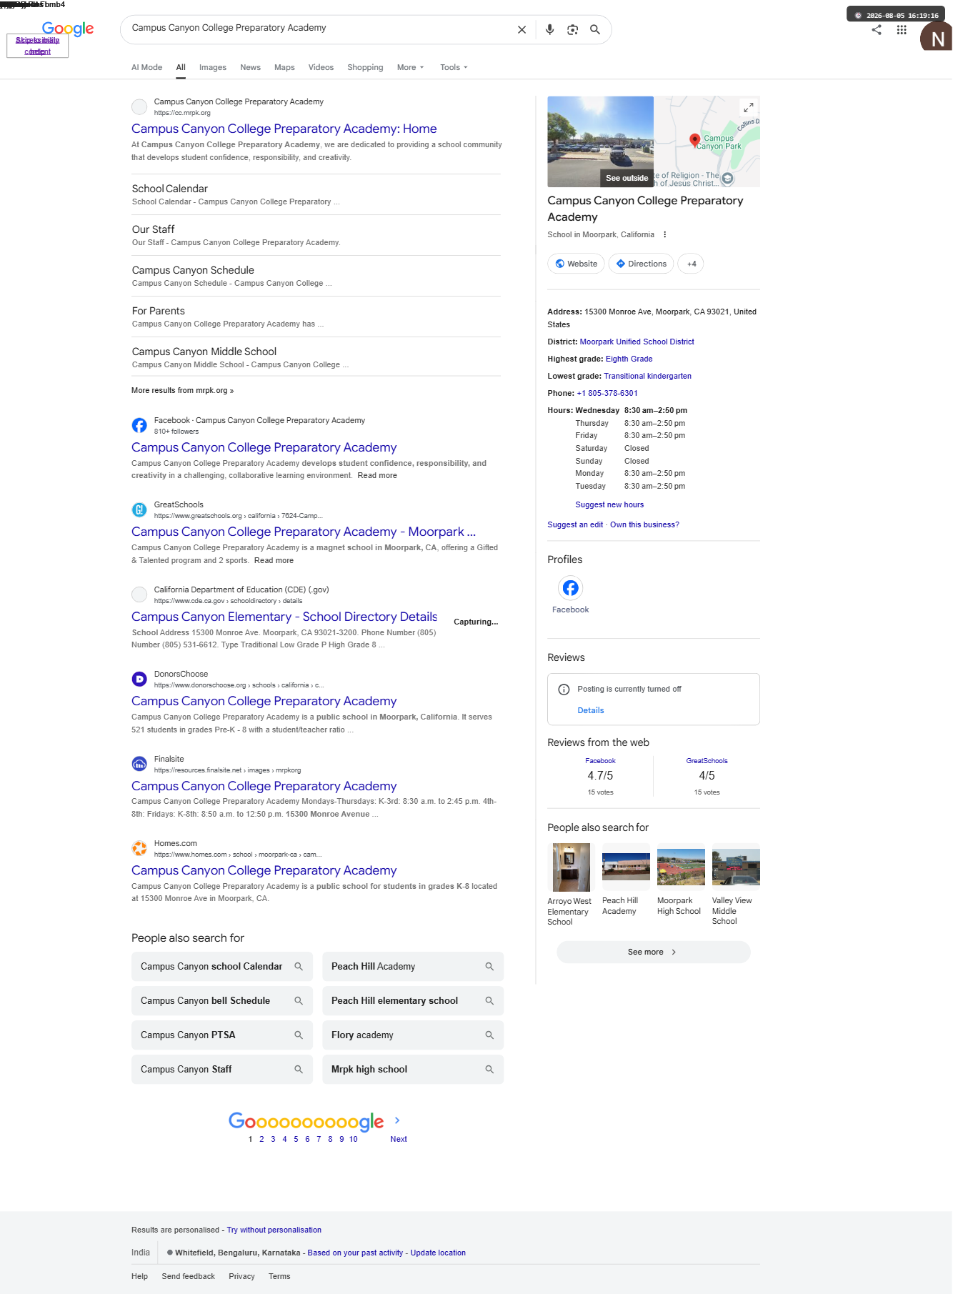Viewport: 963px width, 1294px height.
Task: Expand See more related schools
Action: (653, 952)
